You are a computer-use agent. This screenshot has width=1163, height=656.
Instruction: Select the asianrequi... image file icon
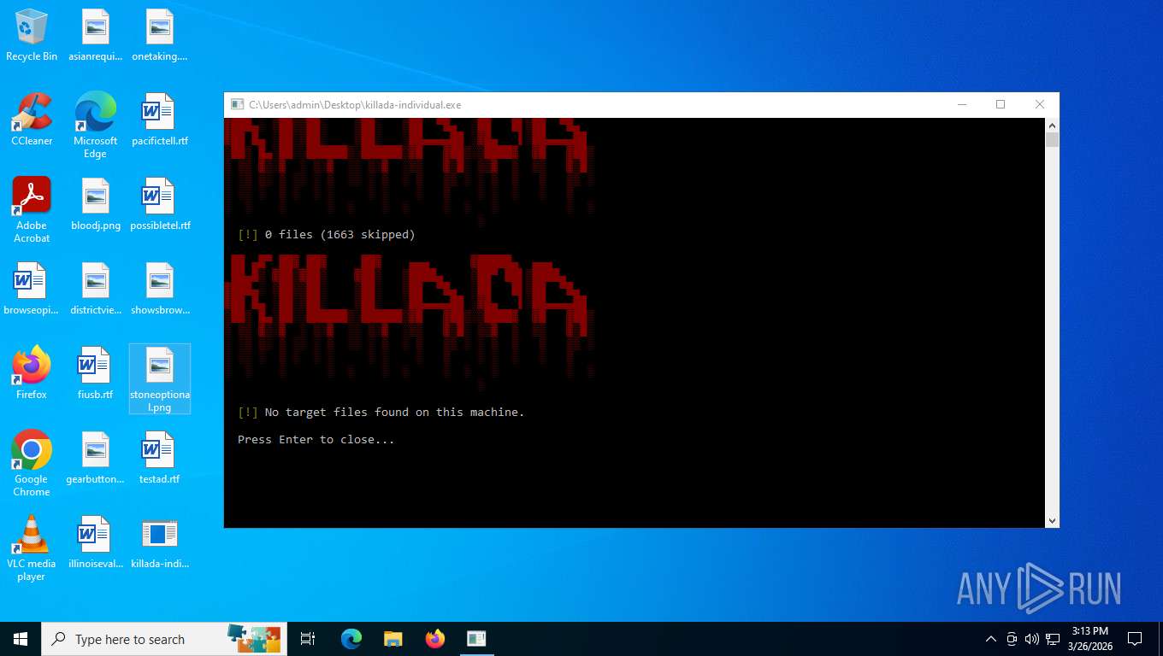coord(96,35)
